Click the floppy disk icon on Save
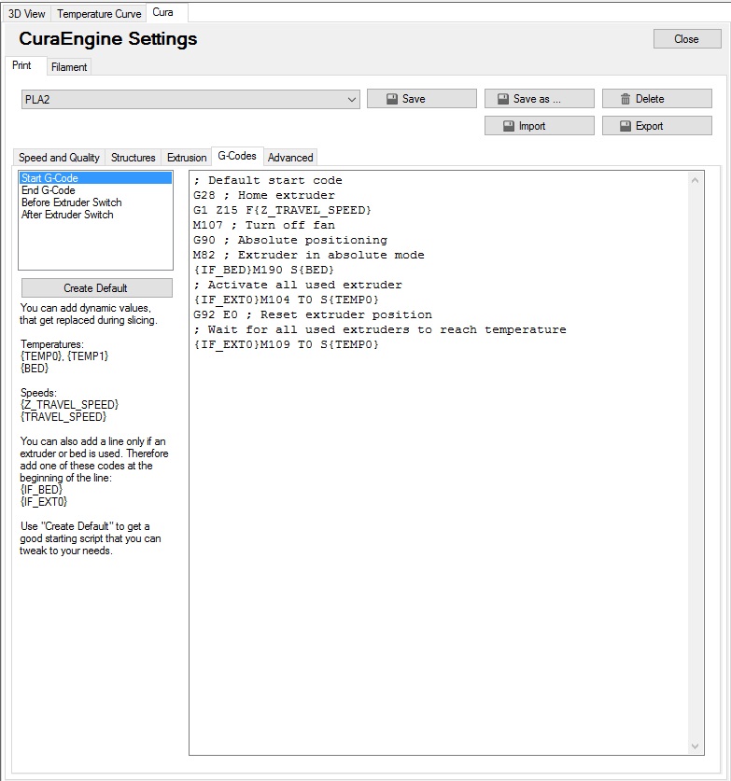This screenshot has height=781, width=731. tap(392, 99)
